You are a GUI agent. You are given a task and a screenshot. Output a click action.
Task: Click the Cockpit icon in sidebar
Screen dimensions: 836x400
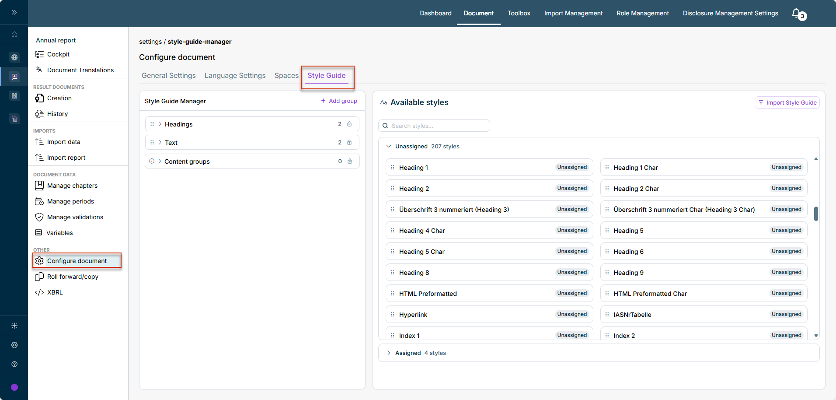(39, 54)
